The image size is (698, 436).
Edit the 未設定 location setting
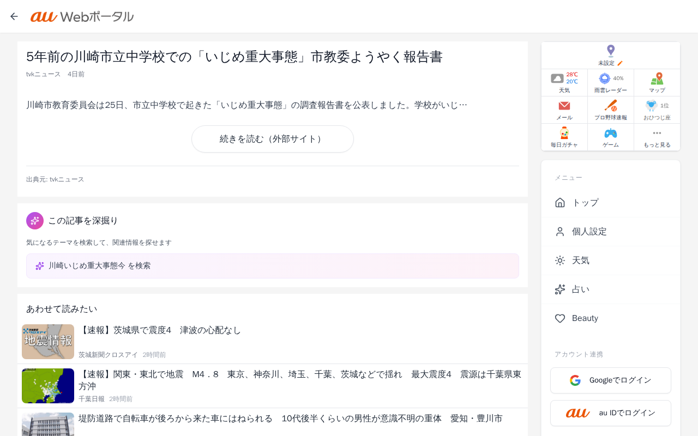click(x=611, y=56)
